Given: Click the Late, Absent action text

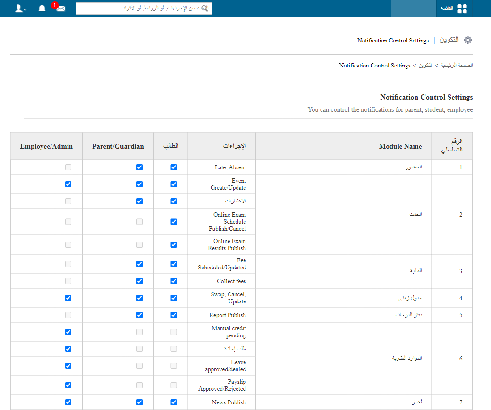Looking at the screenshot, I should [230, 167].
